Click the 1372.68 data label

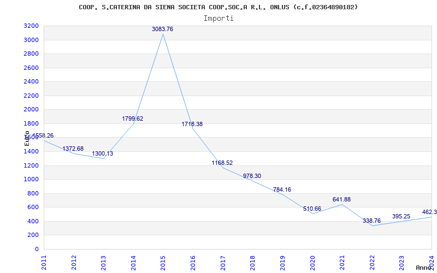(x=73, y=149)
